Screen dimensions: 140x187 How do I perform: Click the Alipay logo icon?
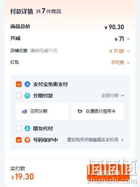[x=27, y=84]
